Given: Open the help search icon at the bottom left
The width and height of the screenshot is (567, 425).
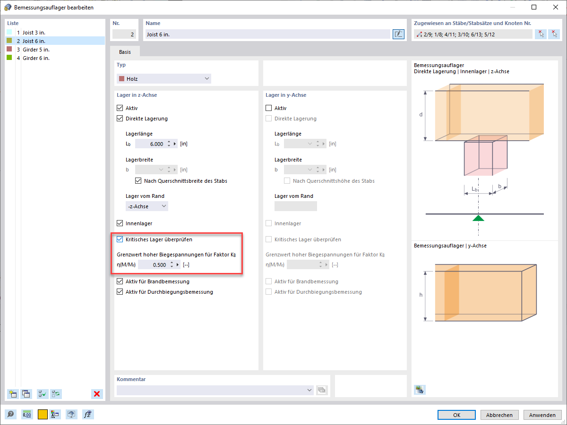Looking at the screenshot, I should 11,414.
